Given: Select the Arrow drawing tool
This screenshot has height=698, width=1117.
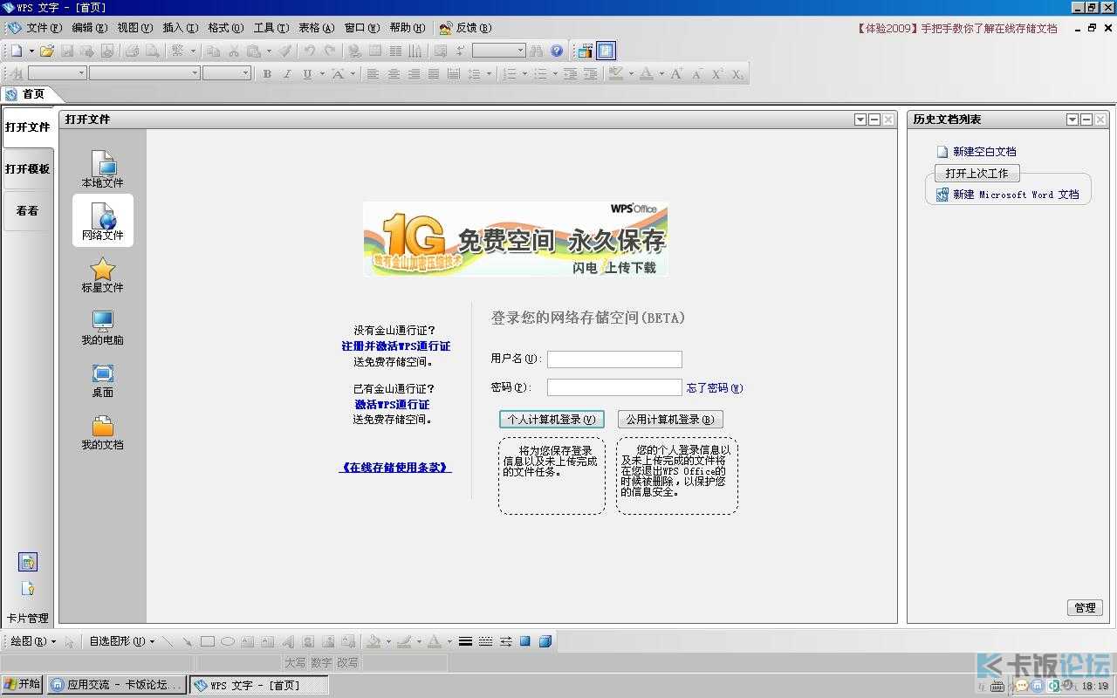Looking at the screenshot, I should (187, 641).
